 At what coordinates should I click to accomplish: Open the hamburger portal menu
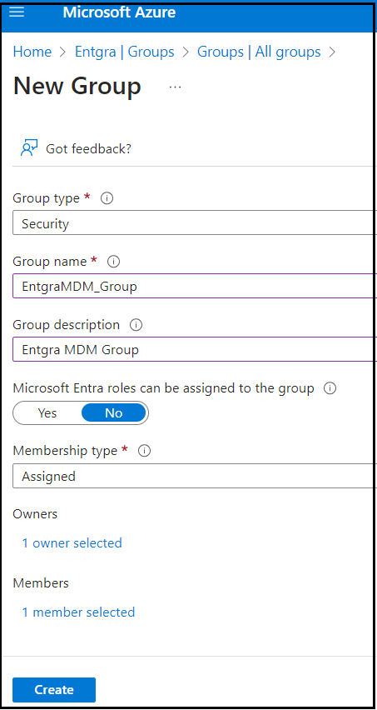[17, 12]
